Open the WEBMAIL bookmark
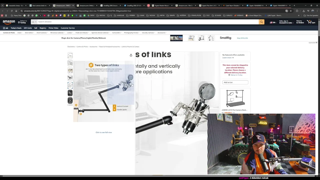The width and height of the screenshot is (320, 180). tap(238, 15)
